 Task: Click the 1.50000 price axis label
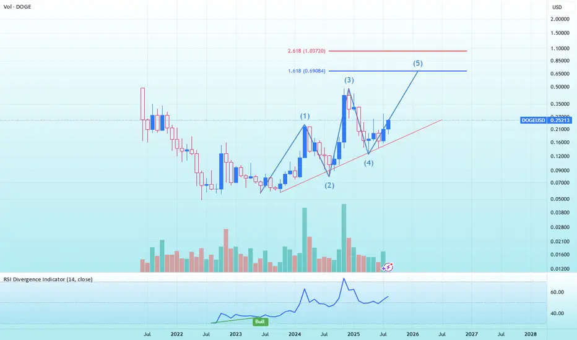(x=560, y=33)
